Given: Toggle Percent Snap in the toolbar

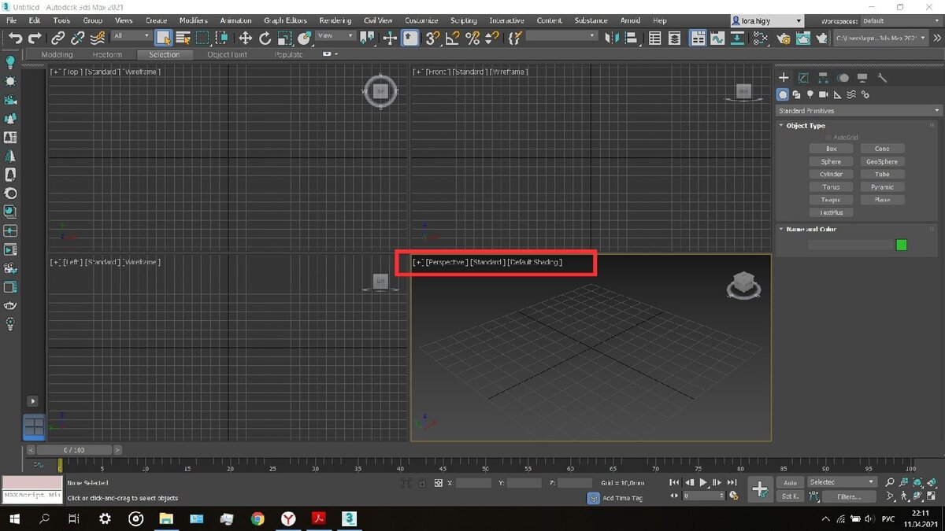Looking at the screenshot, I should pos(472,37).
